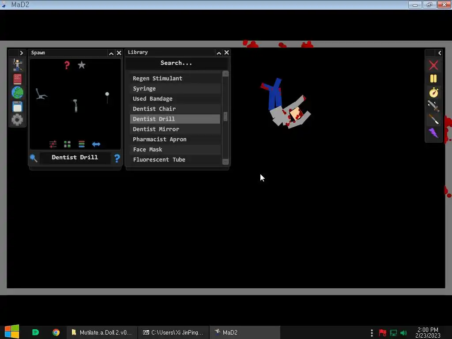Click Library scrollbar down arrow
The width and height of the screenshot is (452, 339).
point(226,162)
